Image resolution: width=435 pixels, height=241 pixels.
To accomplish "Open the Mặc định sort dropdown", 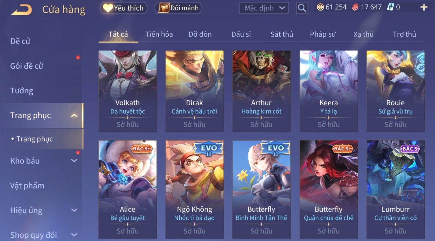I will 264,8.
